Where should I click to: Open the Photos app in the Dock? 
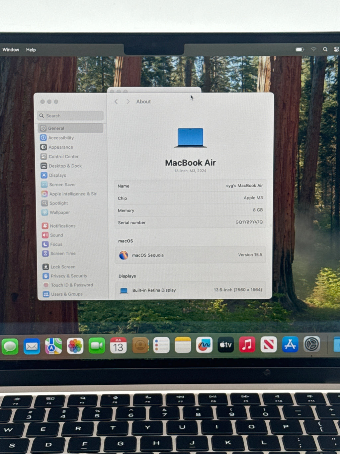point(75,346)
